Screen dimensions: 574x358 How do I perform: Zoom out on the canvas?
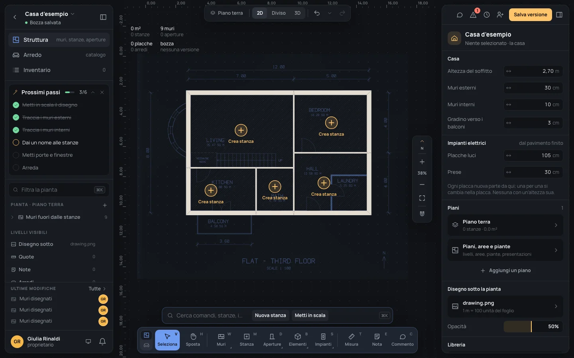(x=422, y=185)
